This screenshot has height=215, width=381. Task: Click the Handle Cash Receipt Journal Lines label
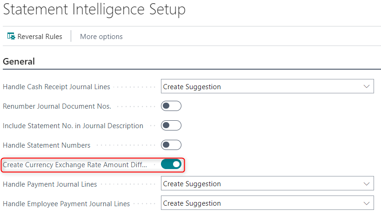coord(56,86)
